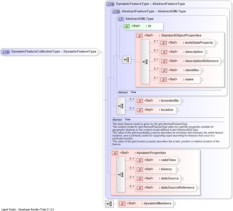Click the E icon of dataSource element
Screen dimensions: 233x211
pos(140,179)
